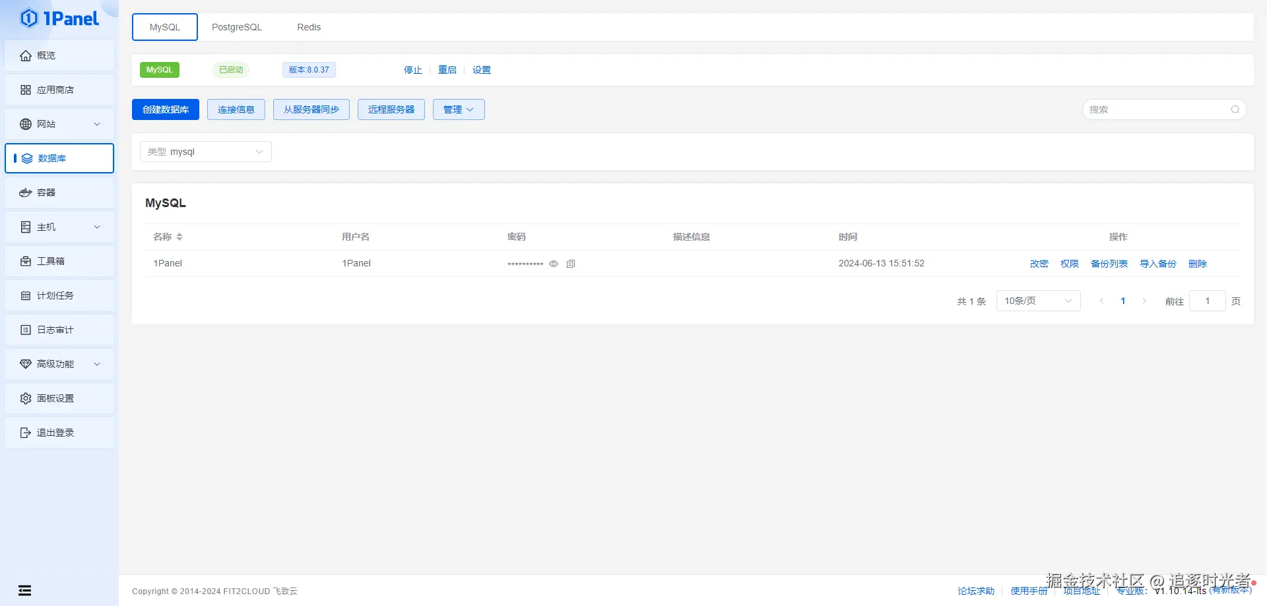The width and height of the screenshot is (1267, 606).
Task: Go to the previous page arrow
Action: [1101, 301]
